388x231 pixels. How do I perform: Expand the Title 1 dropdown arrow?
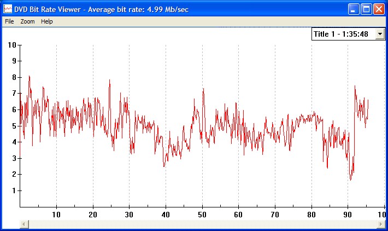tap(380, 34)
